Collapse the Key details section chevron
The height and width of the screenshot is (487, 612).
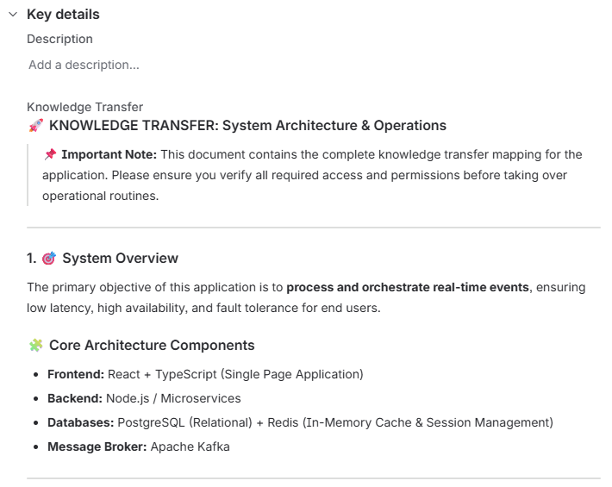tap(13, 15)
